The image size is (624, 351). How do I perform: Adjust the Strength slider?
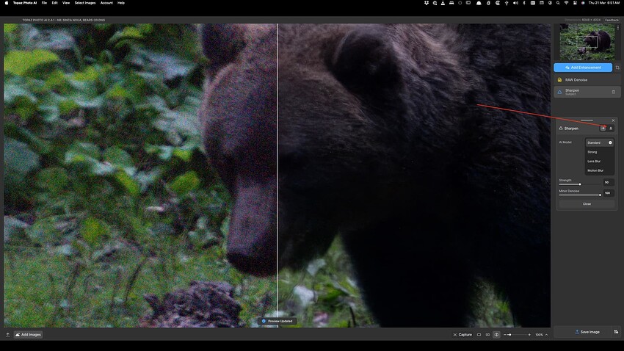pyautogui.click(x=580, y=184)
